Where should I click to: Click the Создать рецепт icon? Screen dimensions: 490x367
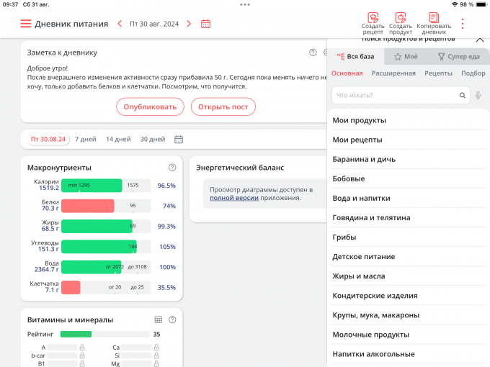(373, 18)
